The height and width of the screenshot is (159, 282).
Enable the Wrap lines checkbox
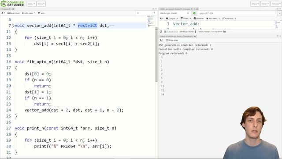pos(167,40)
